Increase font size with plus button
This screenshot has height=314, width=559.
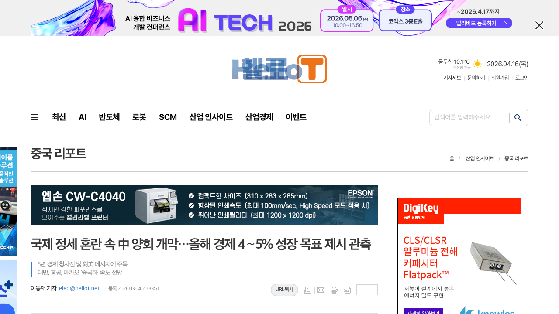pos(362,290)
